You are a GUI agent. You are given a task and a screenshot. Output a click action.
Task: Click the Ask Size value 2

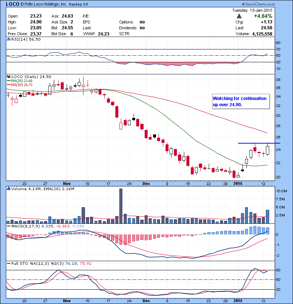coord(72,22)
